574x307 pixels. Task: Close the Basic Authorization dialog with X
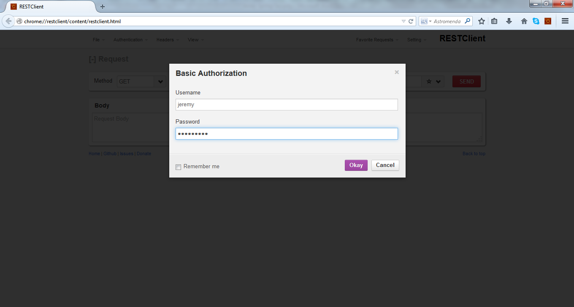[397, 72]
